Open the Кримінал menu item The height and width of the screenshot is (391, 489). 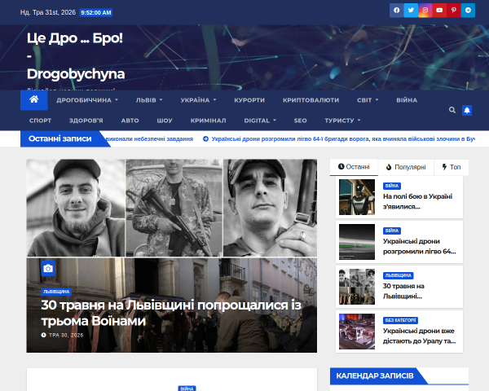click(209, 121)
